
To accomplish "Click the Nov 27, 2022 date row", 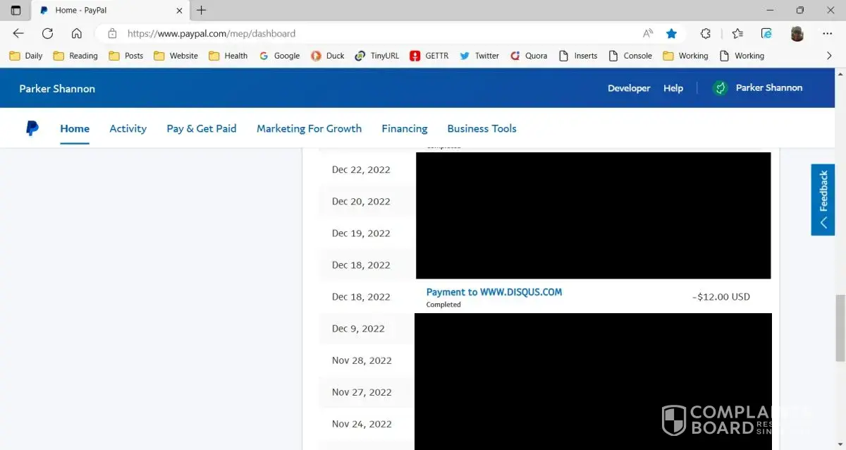I will [x=362, y=392].
